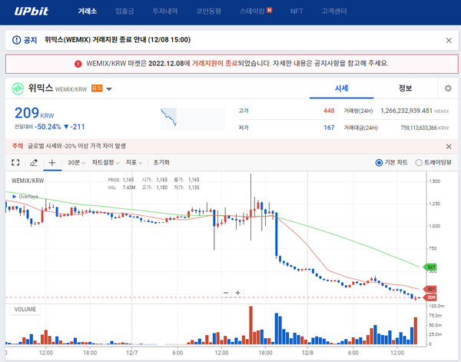The image size is (461, 362).
Task: Expand the Overlays triangle
Action: tap(14, 197)
